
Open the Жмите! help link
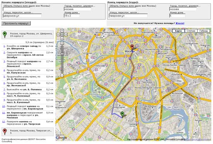click(180, 23)
